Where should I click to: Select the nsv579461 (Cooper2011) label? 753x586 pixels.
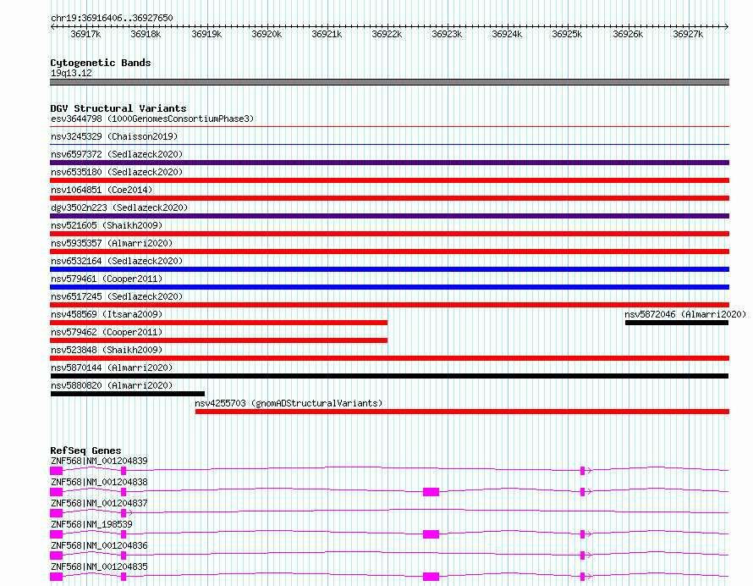pyautogui.click(x=107, y=279)
